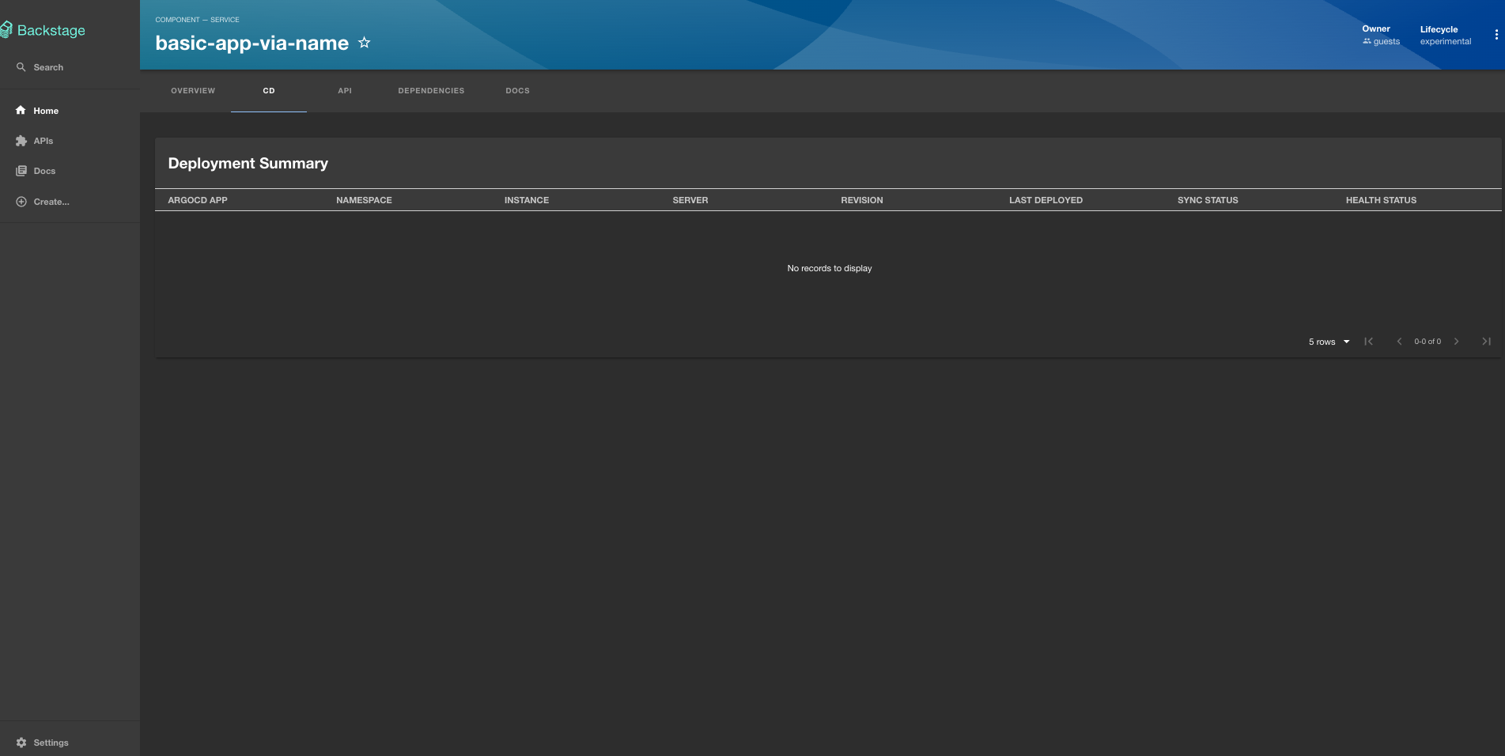This screenshot has width=1505, height=756.
Task: Click the '0-0 of 0' pagination text
Action: [x=1427, y=342]
